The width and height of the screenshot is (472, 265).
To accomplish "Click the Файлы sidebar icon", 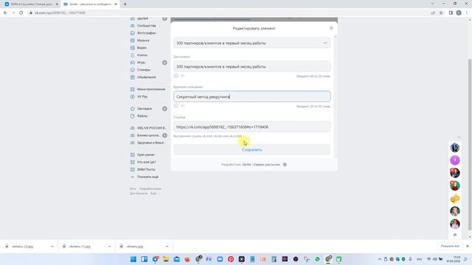I will coord(133,116).
